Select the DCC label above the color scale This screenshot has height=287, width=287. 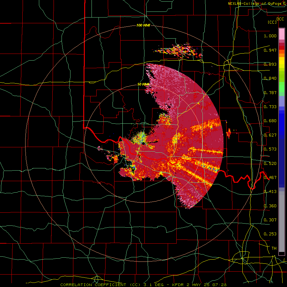coord(280,19)
